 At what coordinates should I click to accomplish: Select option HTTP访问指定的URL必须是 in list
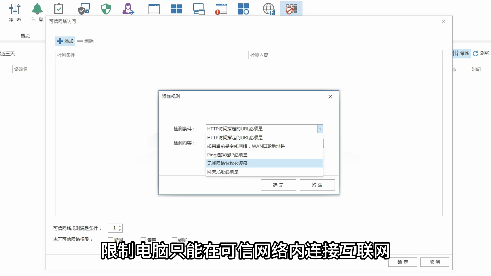[264, 137]
